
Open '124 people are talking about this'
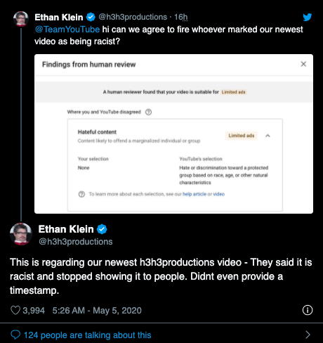(x=88, y=335)
